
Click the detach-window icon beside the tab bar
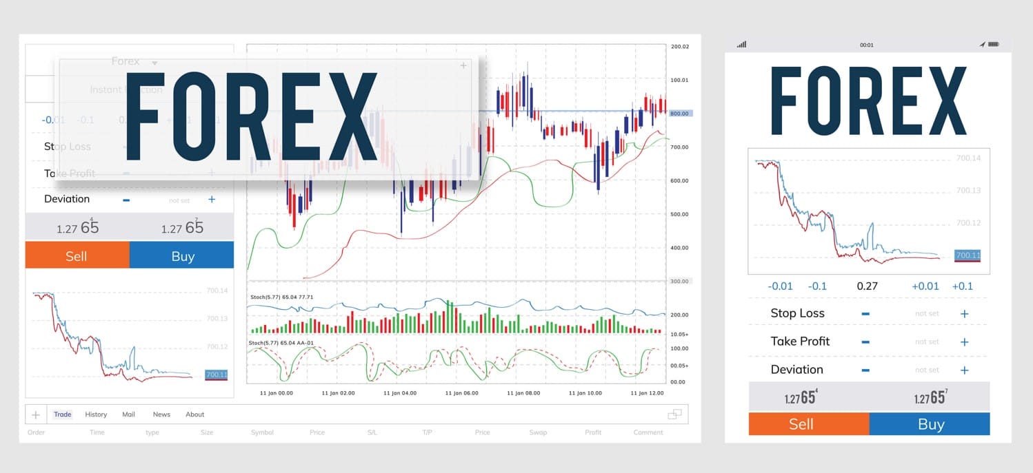(674, 414)
